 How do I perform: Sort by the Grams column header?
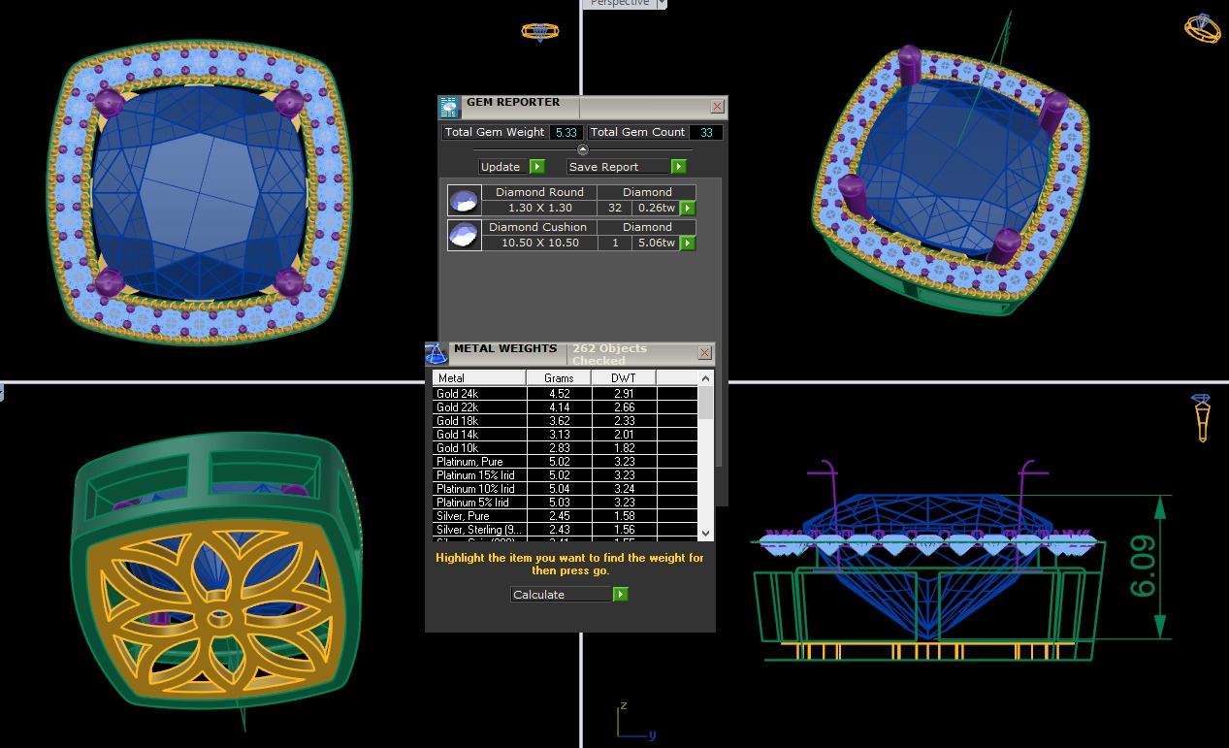point(559,377)
